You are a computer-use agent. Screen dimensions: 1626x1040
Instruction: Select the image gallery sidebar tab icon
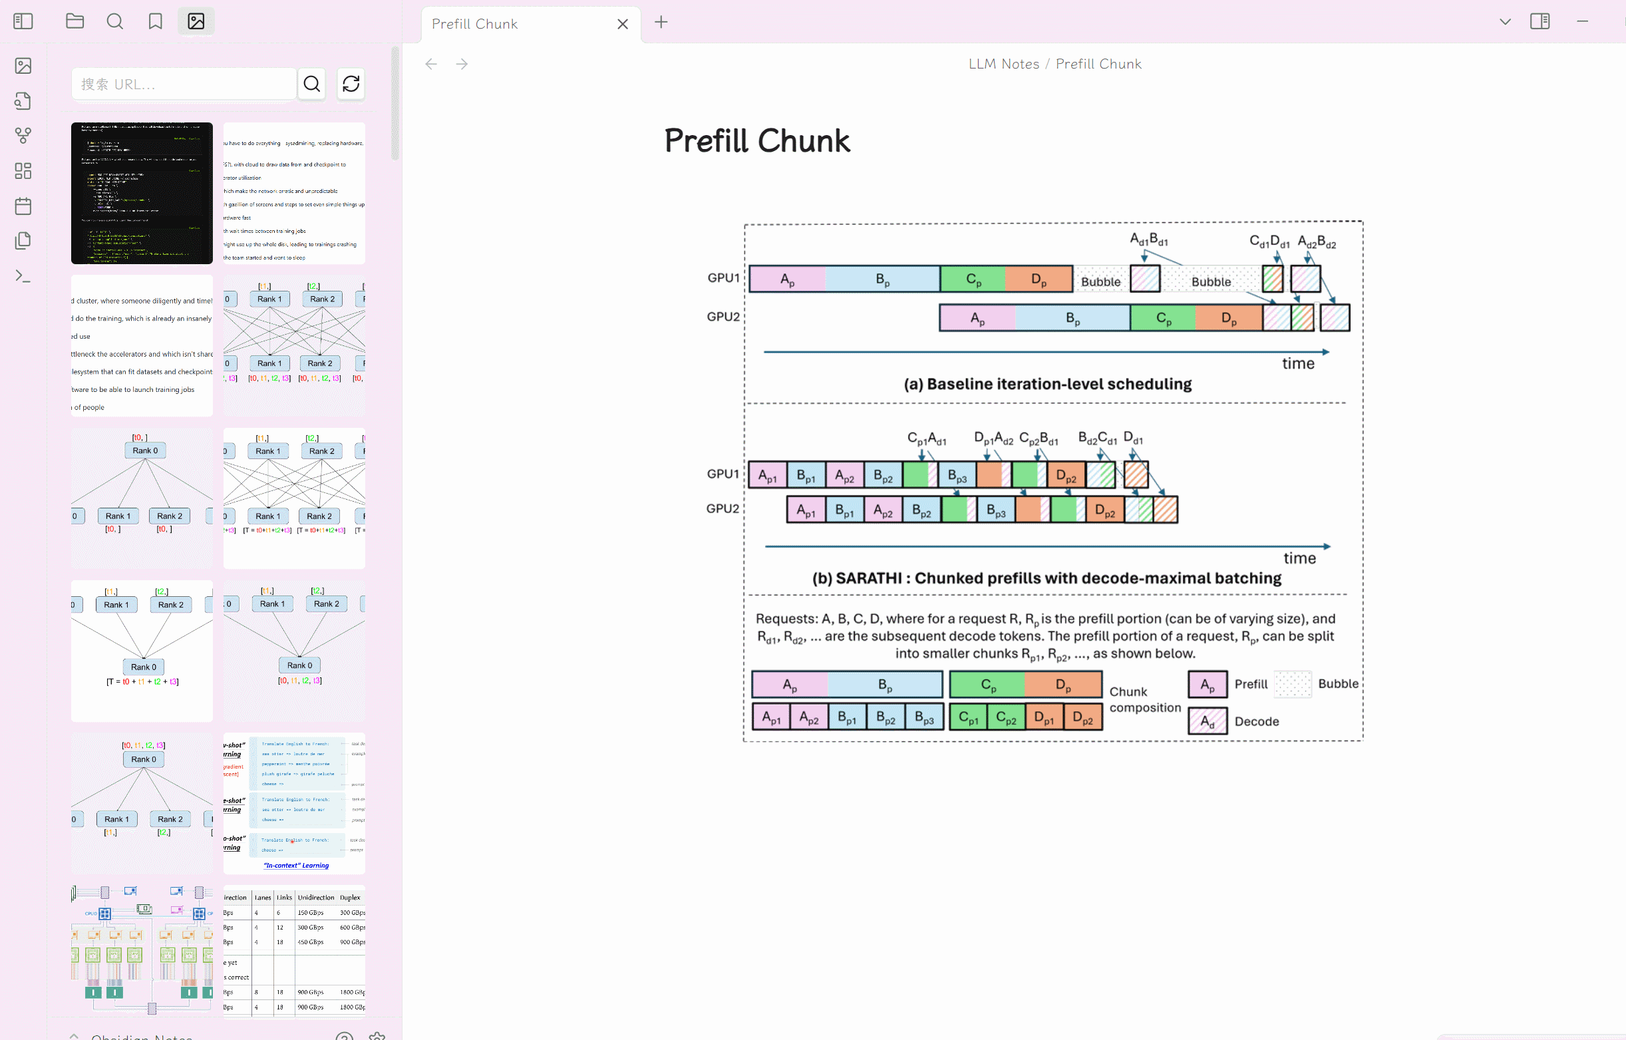coord(196,21)
